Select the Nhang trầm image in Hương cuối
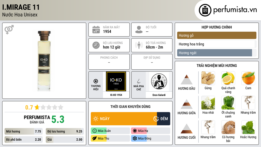261x147 pixels. pyautogui.click(x=208, y=127)
